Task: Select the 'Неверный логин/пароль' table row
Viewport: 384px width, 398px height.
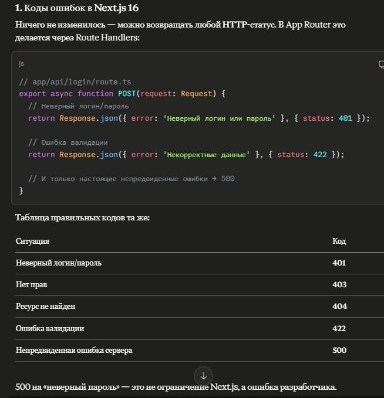Action: click(x=200, y=263)
